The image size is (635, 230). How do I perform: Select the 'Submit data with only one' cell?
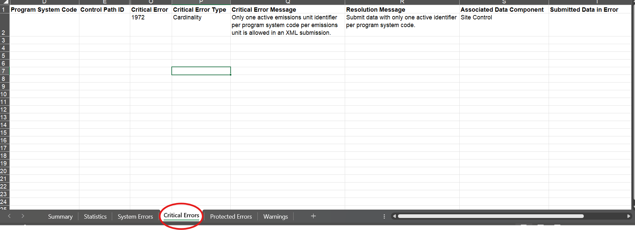click(x=402, y=25)
